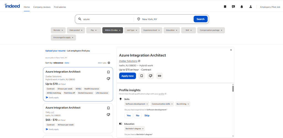
Task: Close the job details panel
Action: pyautogui.click(x=231, y=50)
